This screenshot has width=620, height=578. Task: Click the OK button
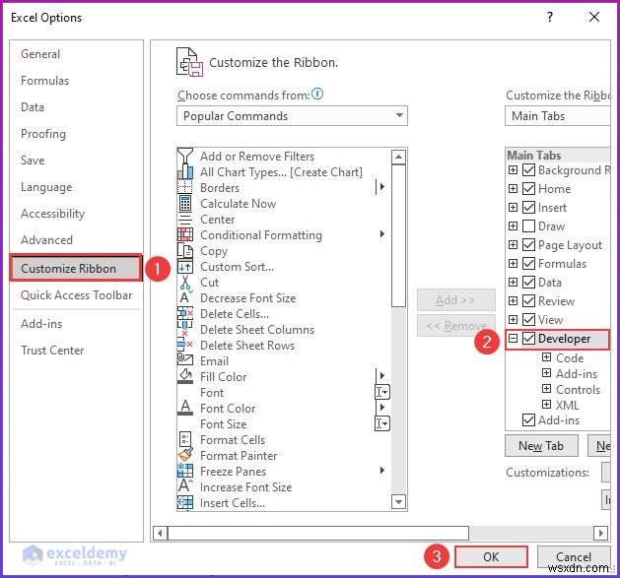[x=491, y=556]
